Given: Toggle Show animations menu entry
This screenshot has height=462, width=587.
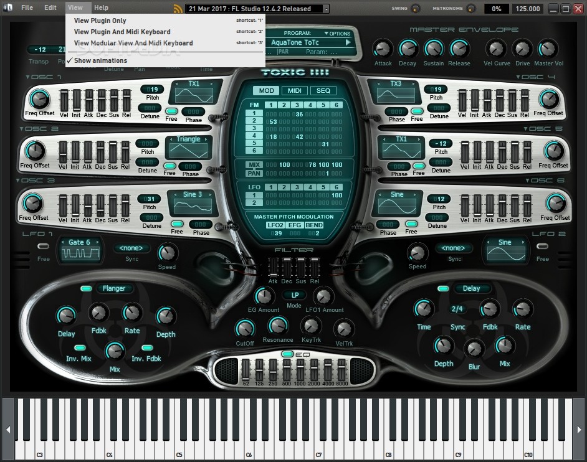Looking at the screenshot, I should click(165, 60).
